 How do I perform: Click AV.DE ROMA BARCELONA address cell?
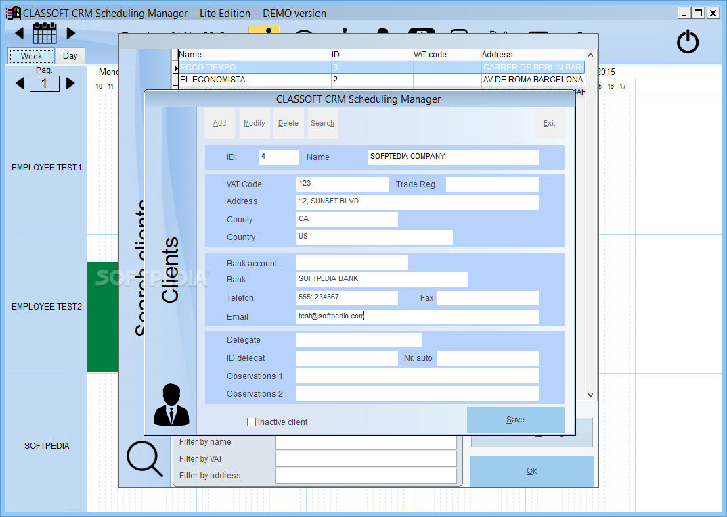point(533,80)
